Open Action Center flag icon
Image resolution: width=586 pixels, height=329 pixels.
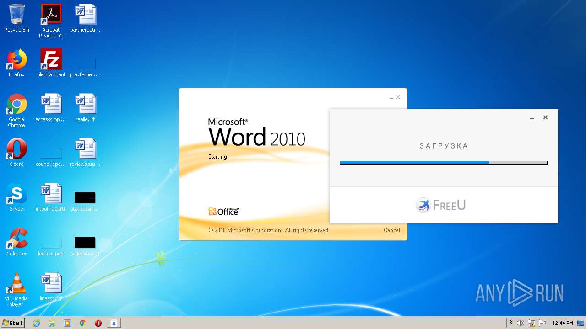tap(543, 323)
